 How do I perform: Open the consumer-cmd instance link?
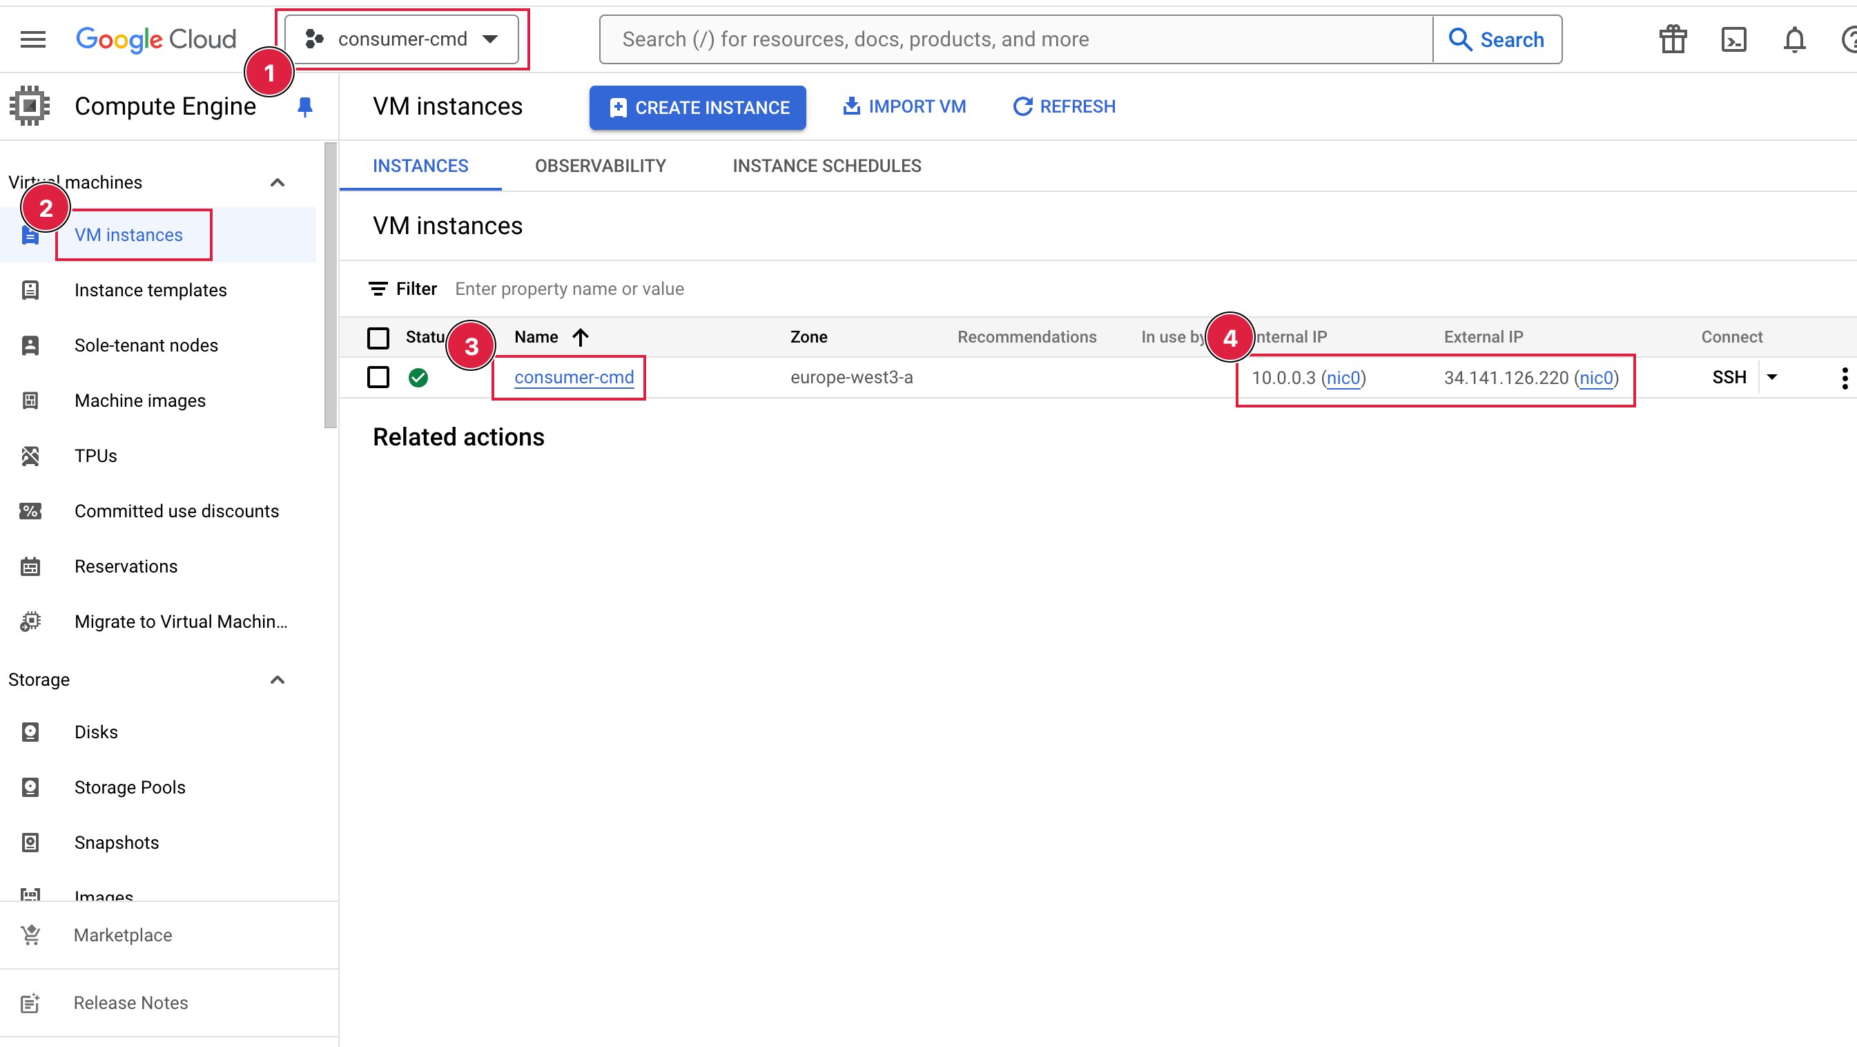pos(574,377)
